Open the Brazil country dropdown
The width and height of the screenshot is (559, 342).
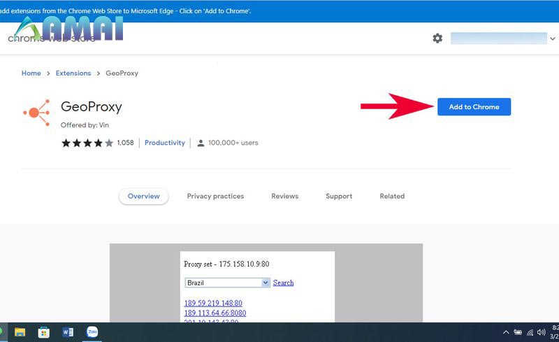click(227, 283)
